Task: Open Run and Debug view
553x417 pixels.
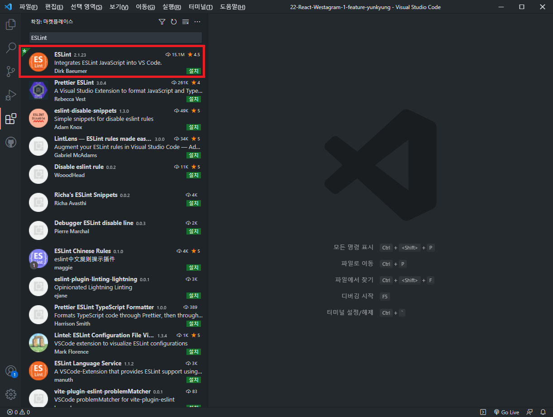Action: [x=10, y=95]
